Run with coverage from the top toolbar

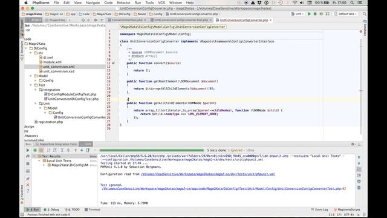(x=321, y=14)
